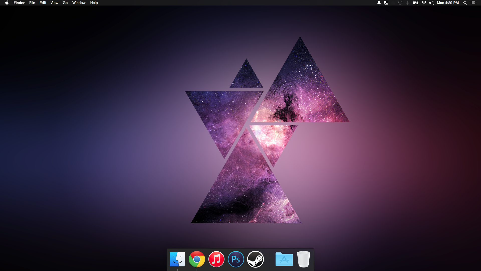The image size is (481, 271).
Task: Open Finder from the dock
Action: pyautogui.click(x=177, y=259)
